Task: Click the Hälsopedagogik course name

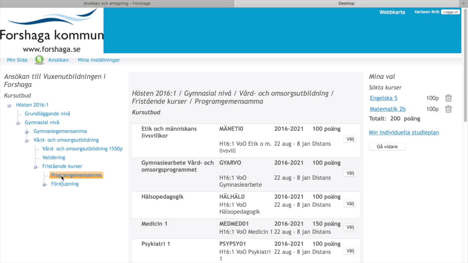Action: click(x=162, y=197)
